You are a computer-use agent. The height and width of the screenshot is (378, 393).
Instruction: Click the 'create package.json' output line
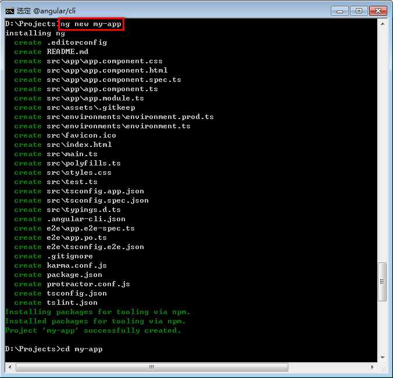coord(58,275)
